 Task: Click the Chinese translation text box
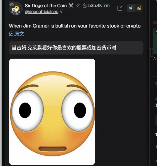click(76, 48)
